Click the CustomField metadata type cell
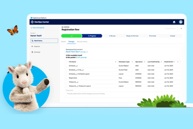This screenshot has width=193, height=129. click(x=123, y=70)
